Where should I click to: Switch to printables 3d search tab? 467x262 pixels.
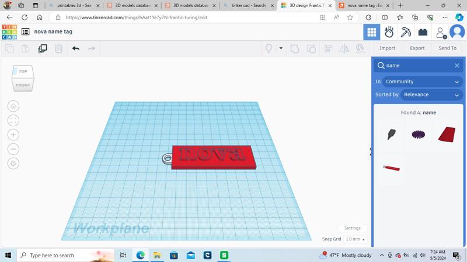pyautogui.click(x=74, y=5)
